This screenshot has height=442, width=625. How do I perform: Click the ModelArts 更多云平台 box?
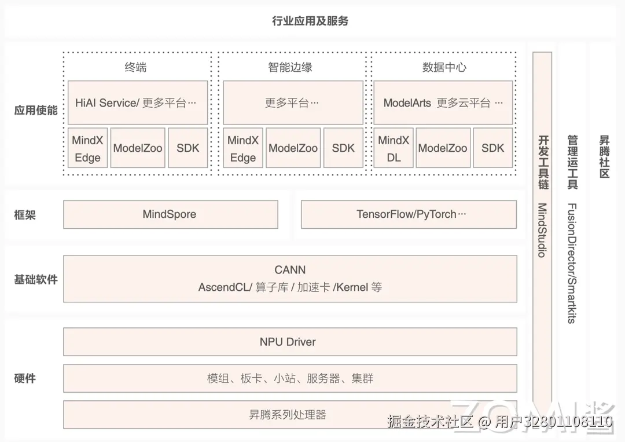443,103
